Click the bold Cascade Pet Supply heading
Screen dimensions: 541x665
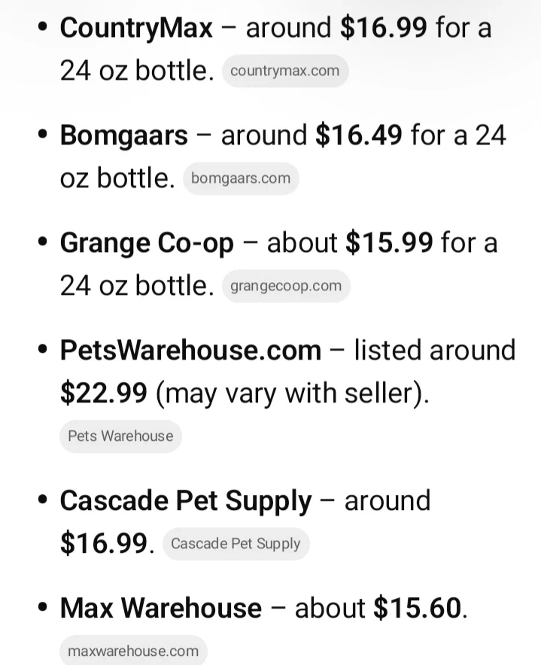pyautogui.click(x=185, y=501)
